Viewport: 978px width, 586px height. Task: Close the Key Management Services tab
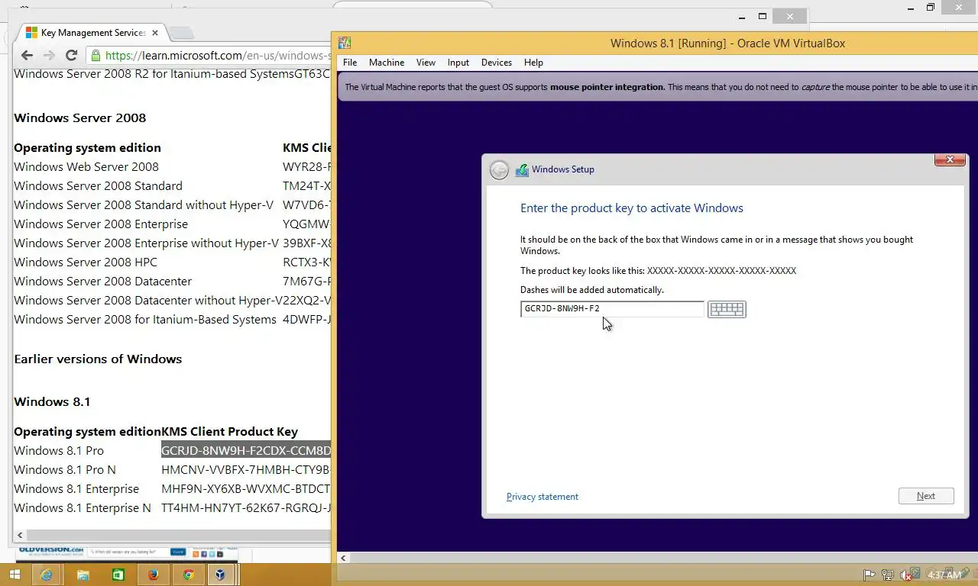coord(155,33)
